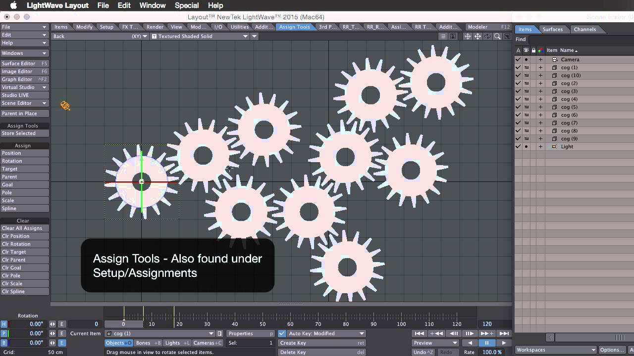634x356 pixels.
Task: Click the RGB color column header icon
Action: (540, 50)
